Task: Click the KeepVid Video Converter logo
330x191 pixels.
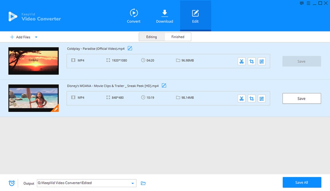Action: point(34,17)
